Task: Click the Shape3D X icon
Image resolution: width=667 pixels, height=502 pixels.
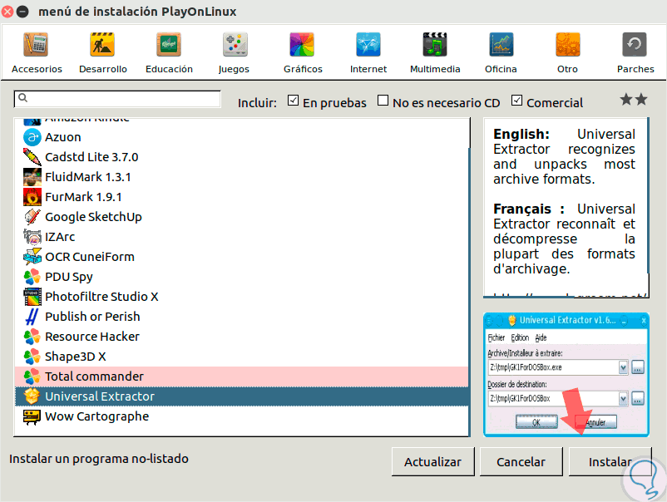Action: tap(32, 357)
